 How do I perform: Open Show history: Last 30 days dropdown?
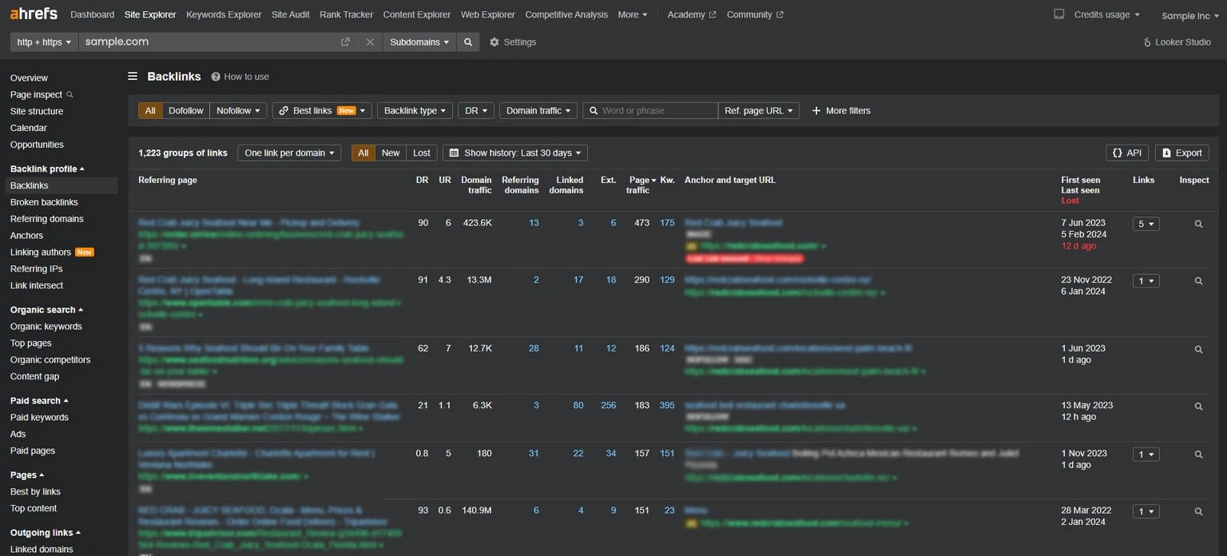click(x=515, y=153)
